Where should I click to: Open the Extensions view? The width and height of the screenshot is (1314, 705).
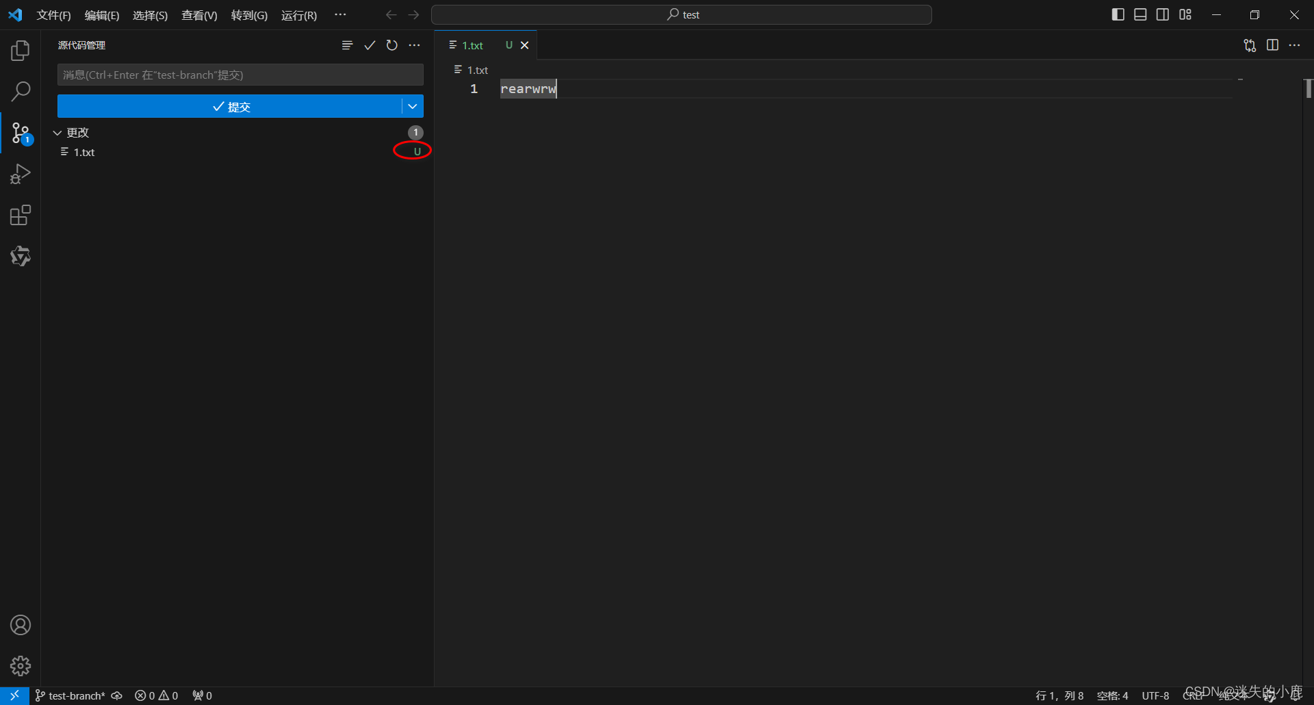point(21,215)
